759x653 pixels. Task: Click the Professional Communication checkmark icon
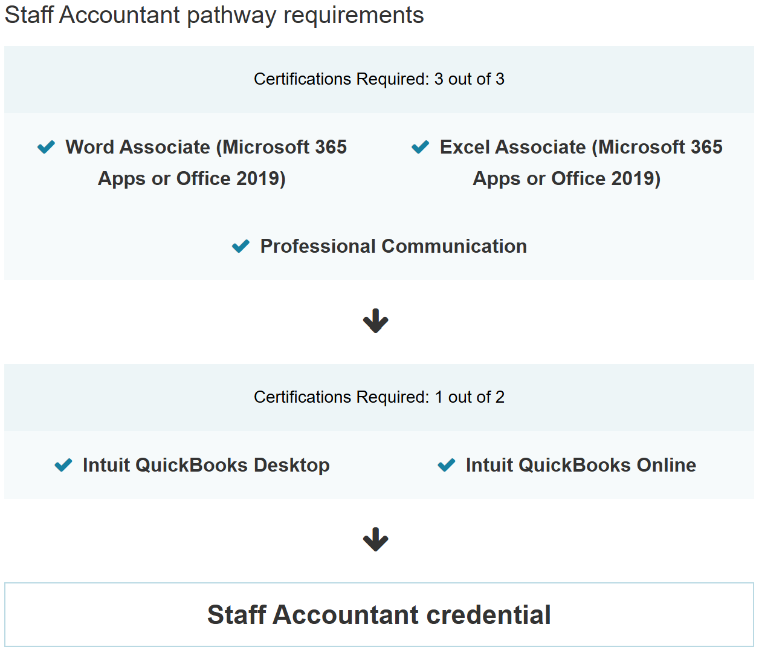point(241,246)
